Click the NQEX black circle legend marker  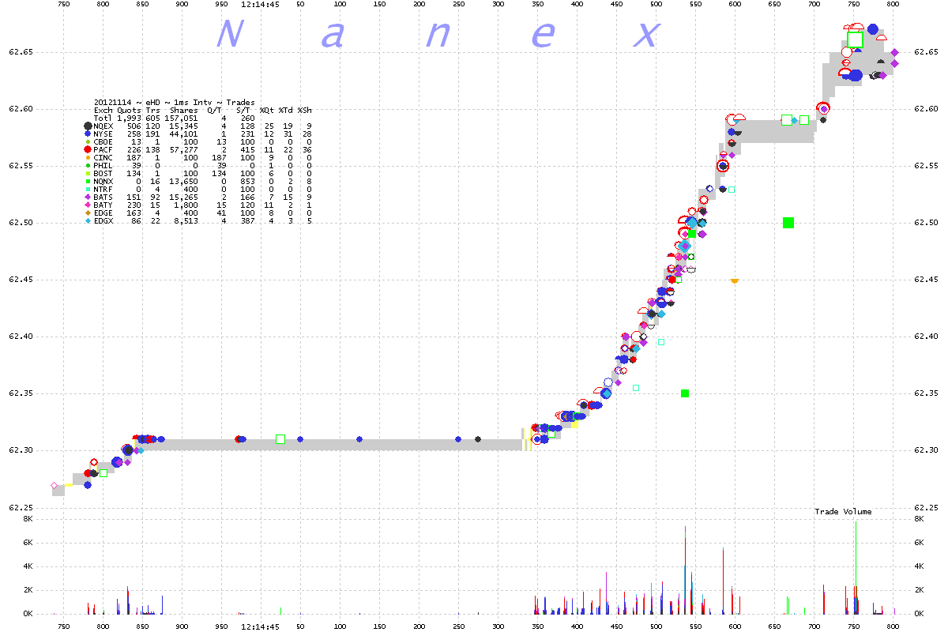(87, 126)
